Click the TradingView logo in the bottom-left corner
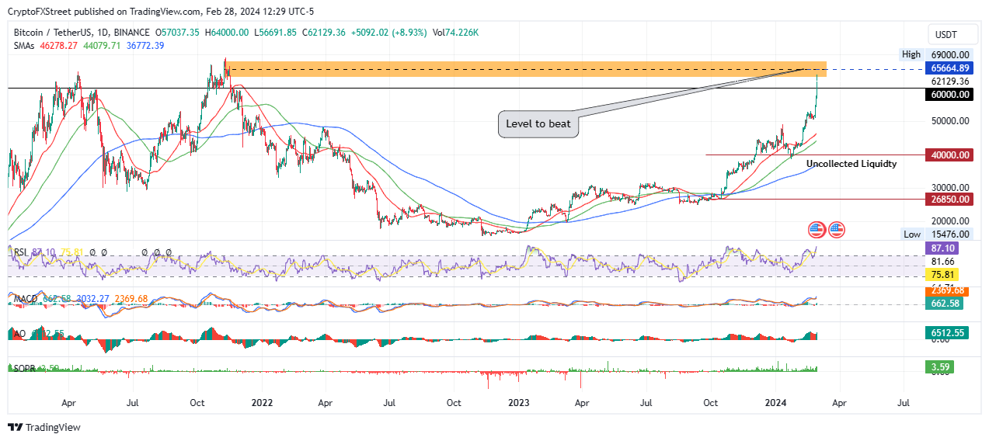The image size is (989, 441). [x=44, y=427]
